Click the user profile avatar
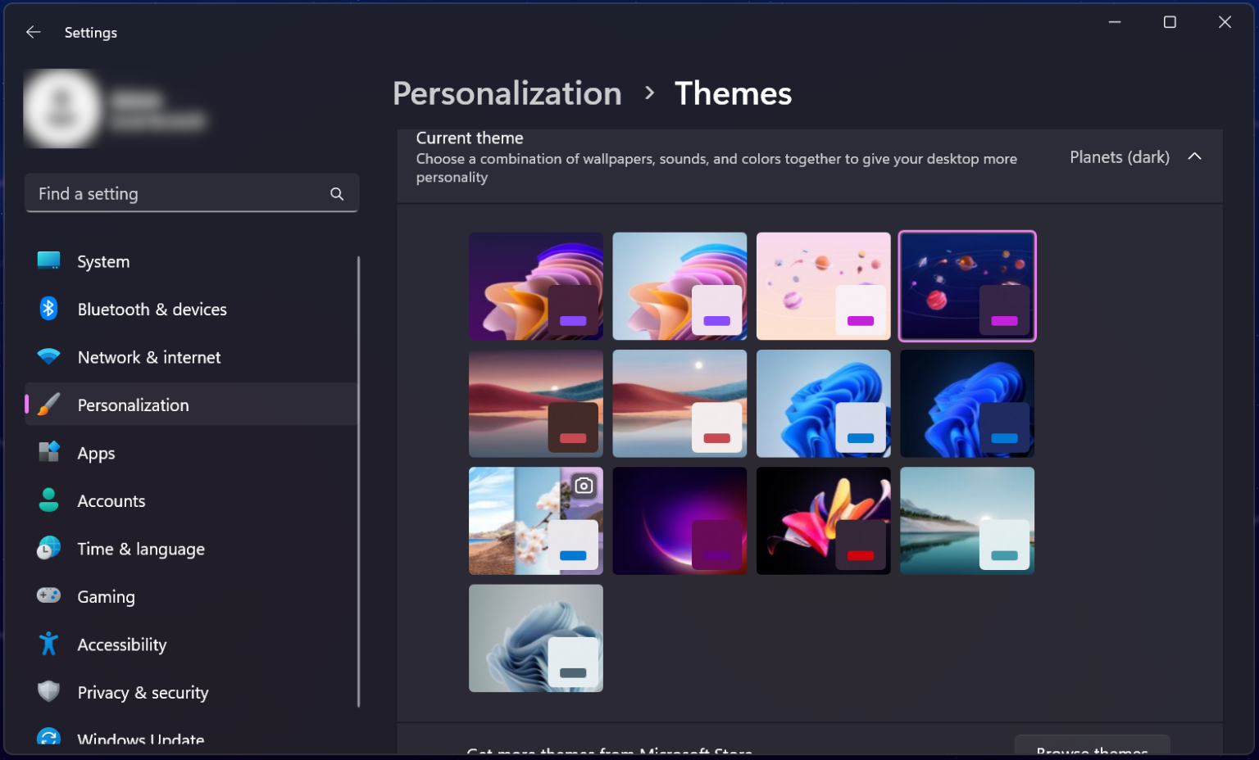This screenshot has width=1259, height=760. pos(62,108)
